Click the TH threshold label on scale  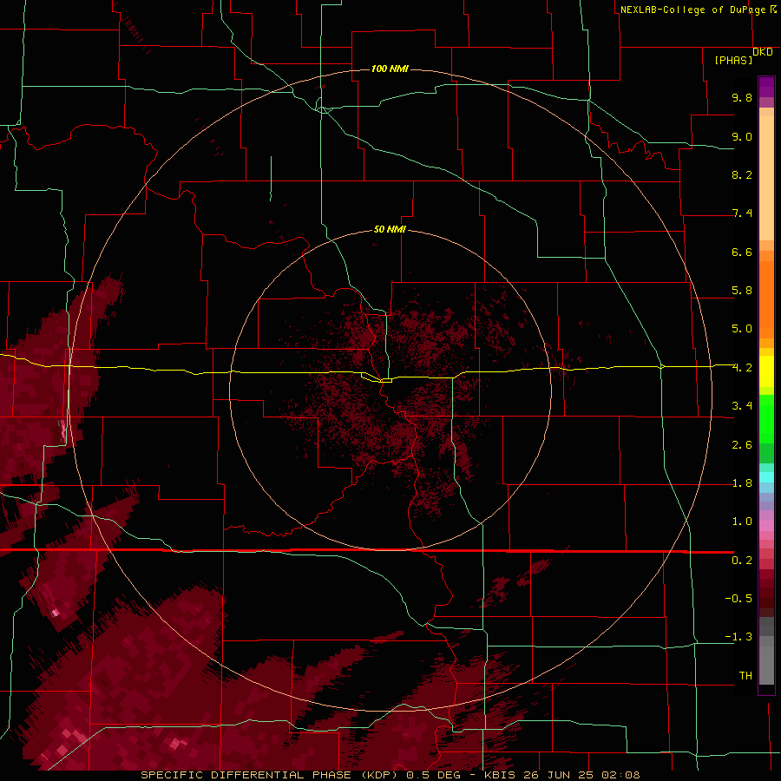(x=745, y=676)
